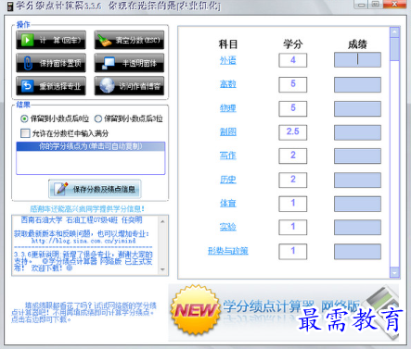Click the blog URL text http://blog.sina.com.cn/yimind
The width and height of the screenshot is (411, 349).
tap(83, 241)
